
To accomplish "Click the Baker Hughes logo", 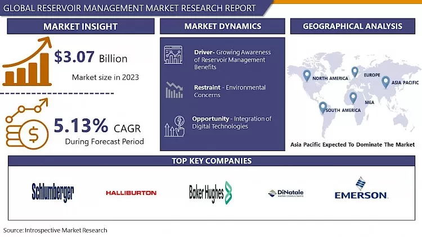I will click(x=210, y=193).
